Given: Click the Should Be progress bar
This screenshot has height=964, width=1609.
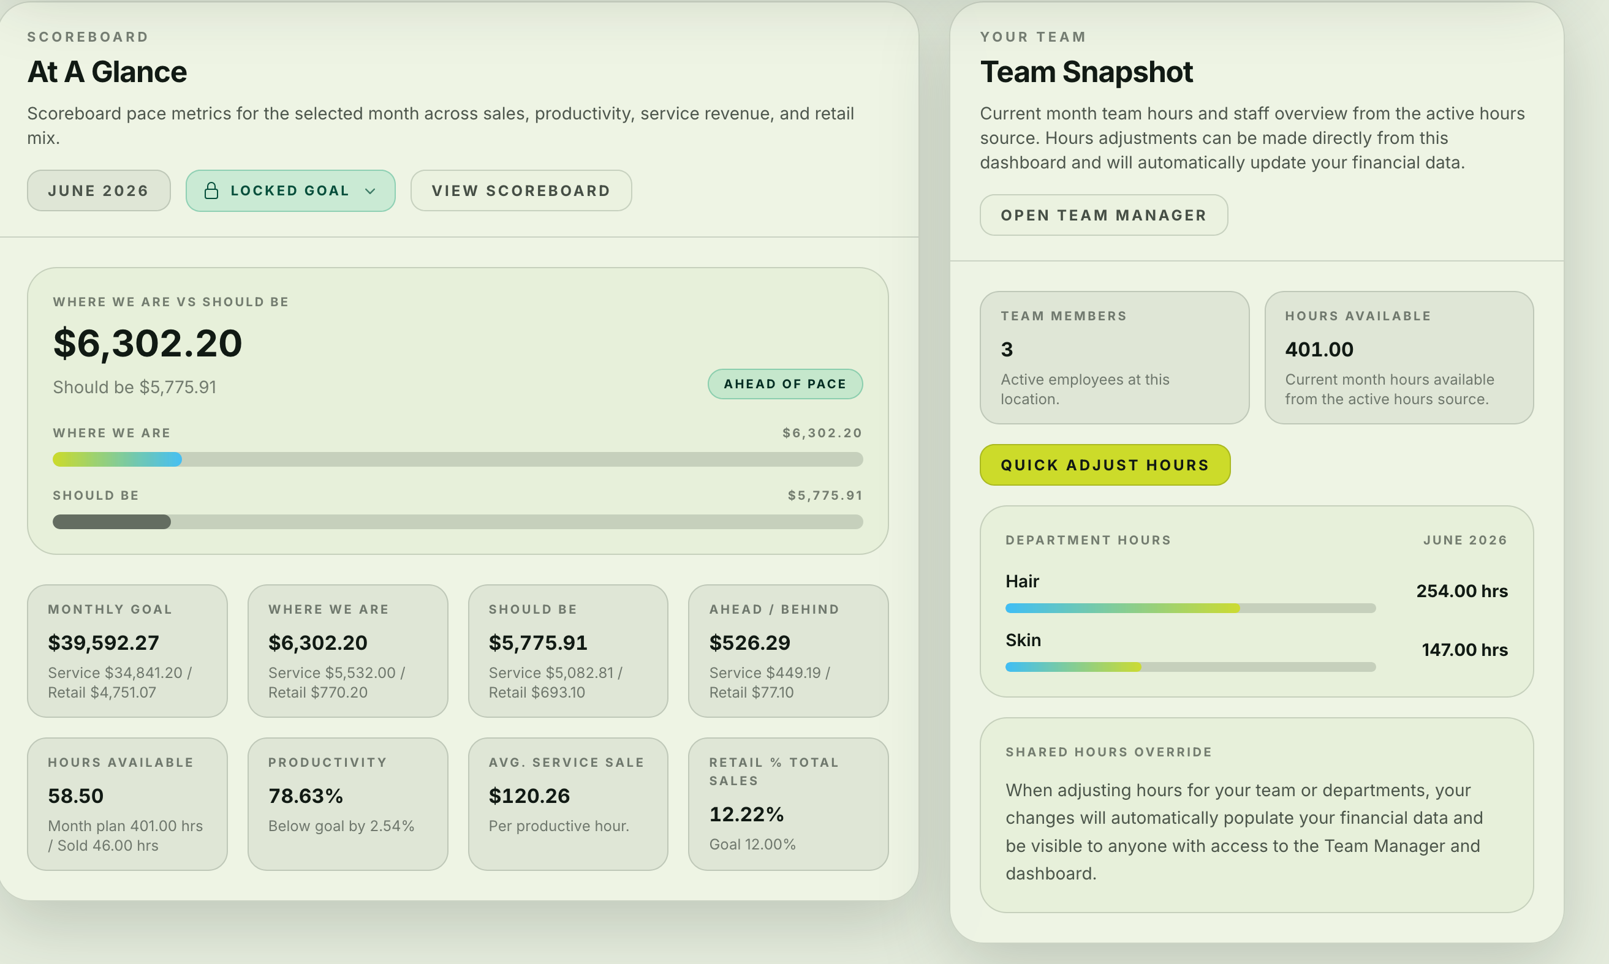Looking at the screenshot, I should coord(458,522).
